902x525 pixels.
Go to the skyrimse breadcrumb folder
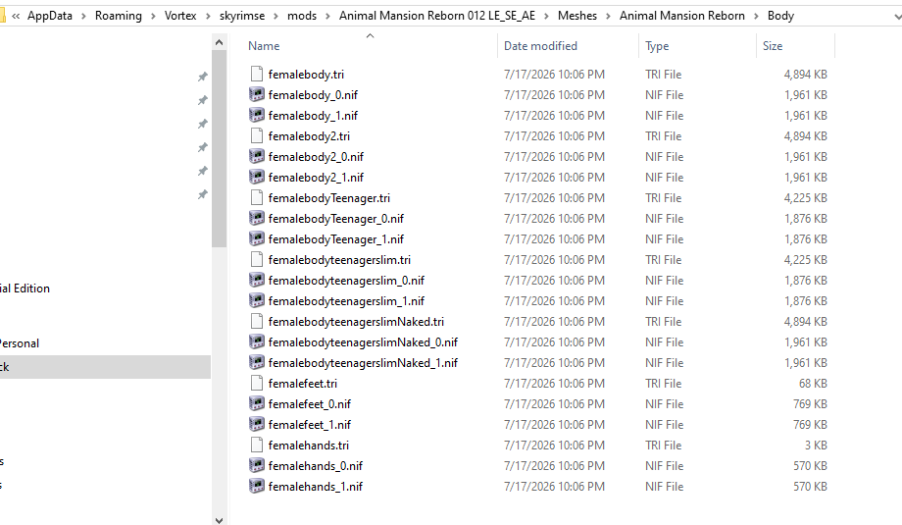(x=242, y=16)
